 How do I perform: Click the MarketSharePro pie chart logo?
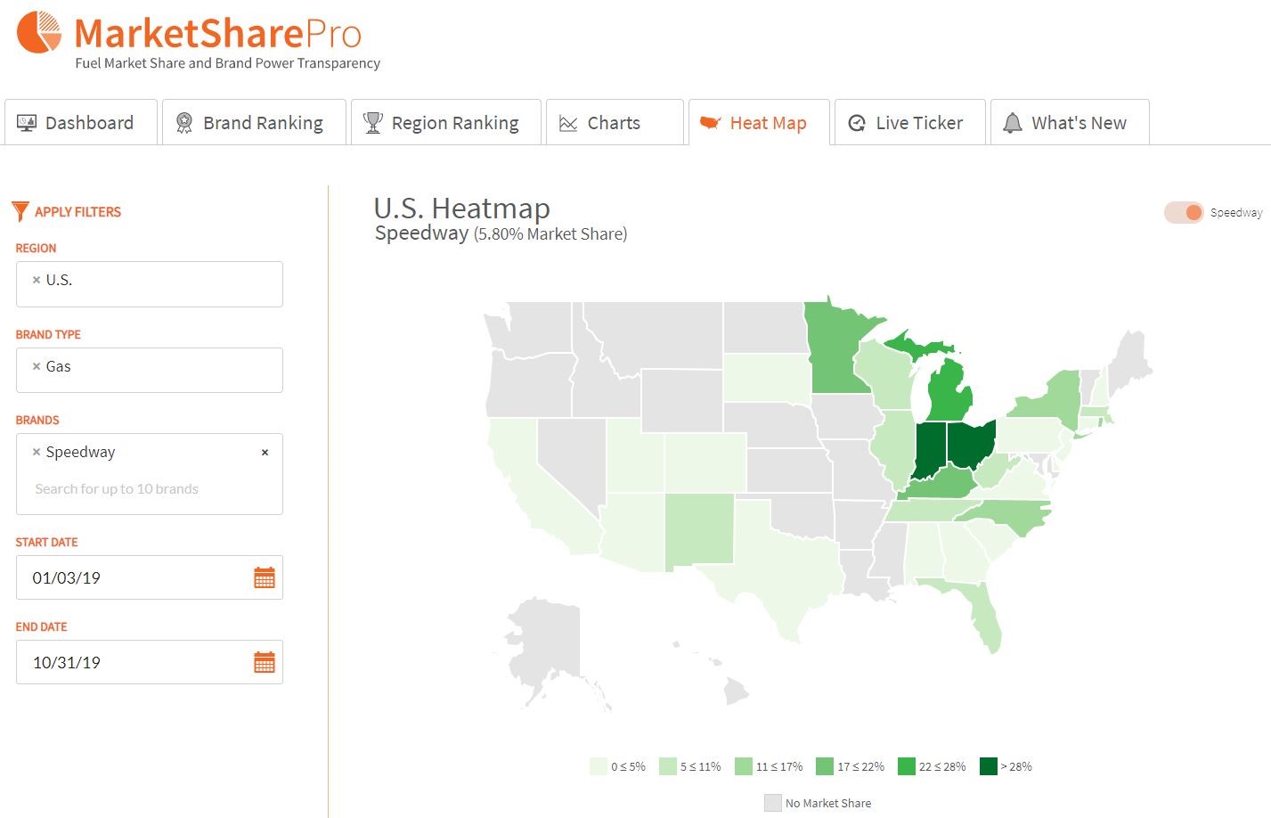39,33
